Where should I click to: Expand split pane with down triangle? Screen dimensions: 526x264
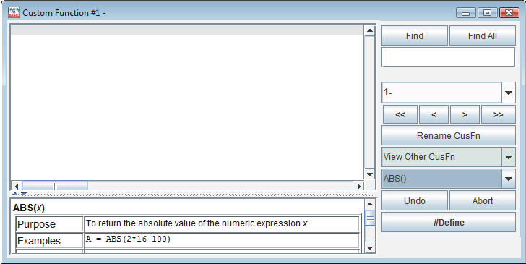pyautogui.click(x=24, y=194)
